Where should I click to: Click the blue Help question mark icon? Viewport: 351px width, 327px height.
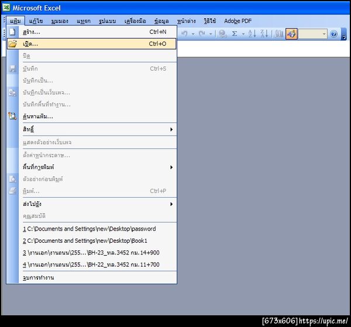pyautogui.click(x=333, y=34)
